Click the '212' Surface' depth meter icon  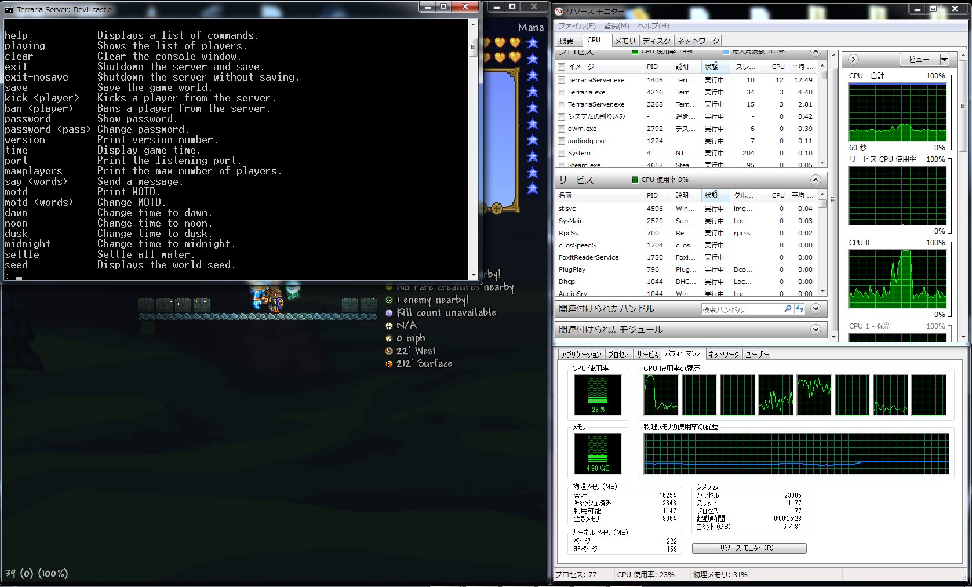389,364
